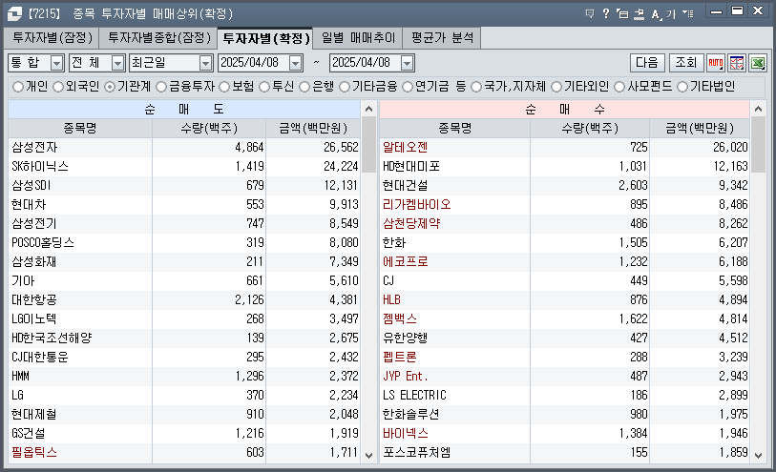Select the 투신 radio button
The image size is (776, 472).
[264, 87]
